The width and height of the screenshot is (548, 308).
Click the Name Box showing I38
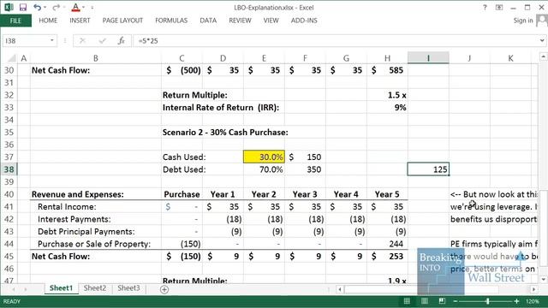[25, 41]
